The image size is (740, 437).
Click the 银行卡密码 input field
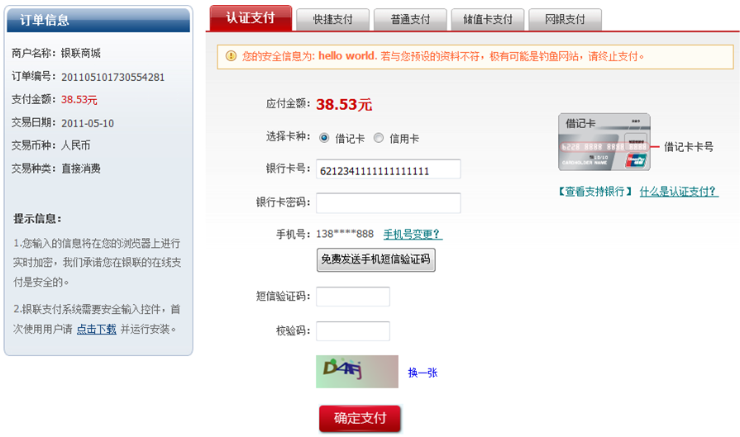(x=388, y=203)
